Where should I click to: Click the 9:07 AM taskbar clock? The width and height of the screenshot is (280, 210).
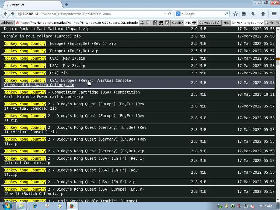tap(266, 206)
